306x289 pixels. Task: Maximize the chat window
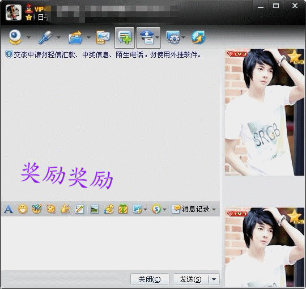276,6
